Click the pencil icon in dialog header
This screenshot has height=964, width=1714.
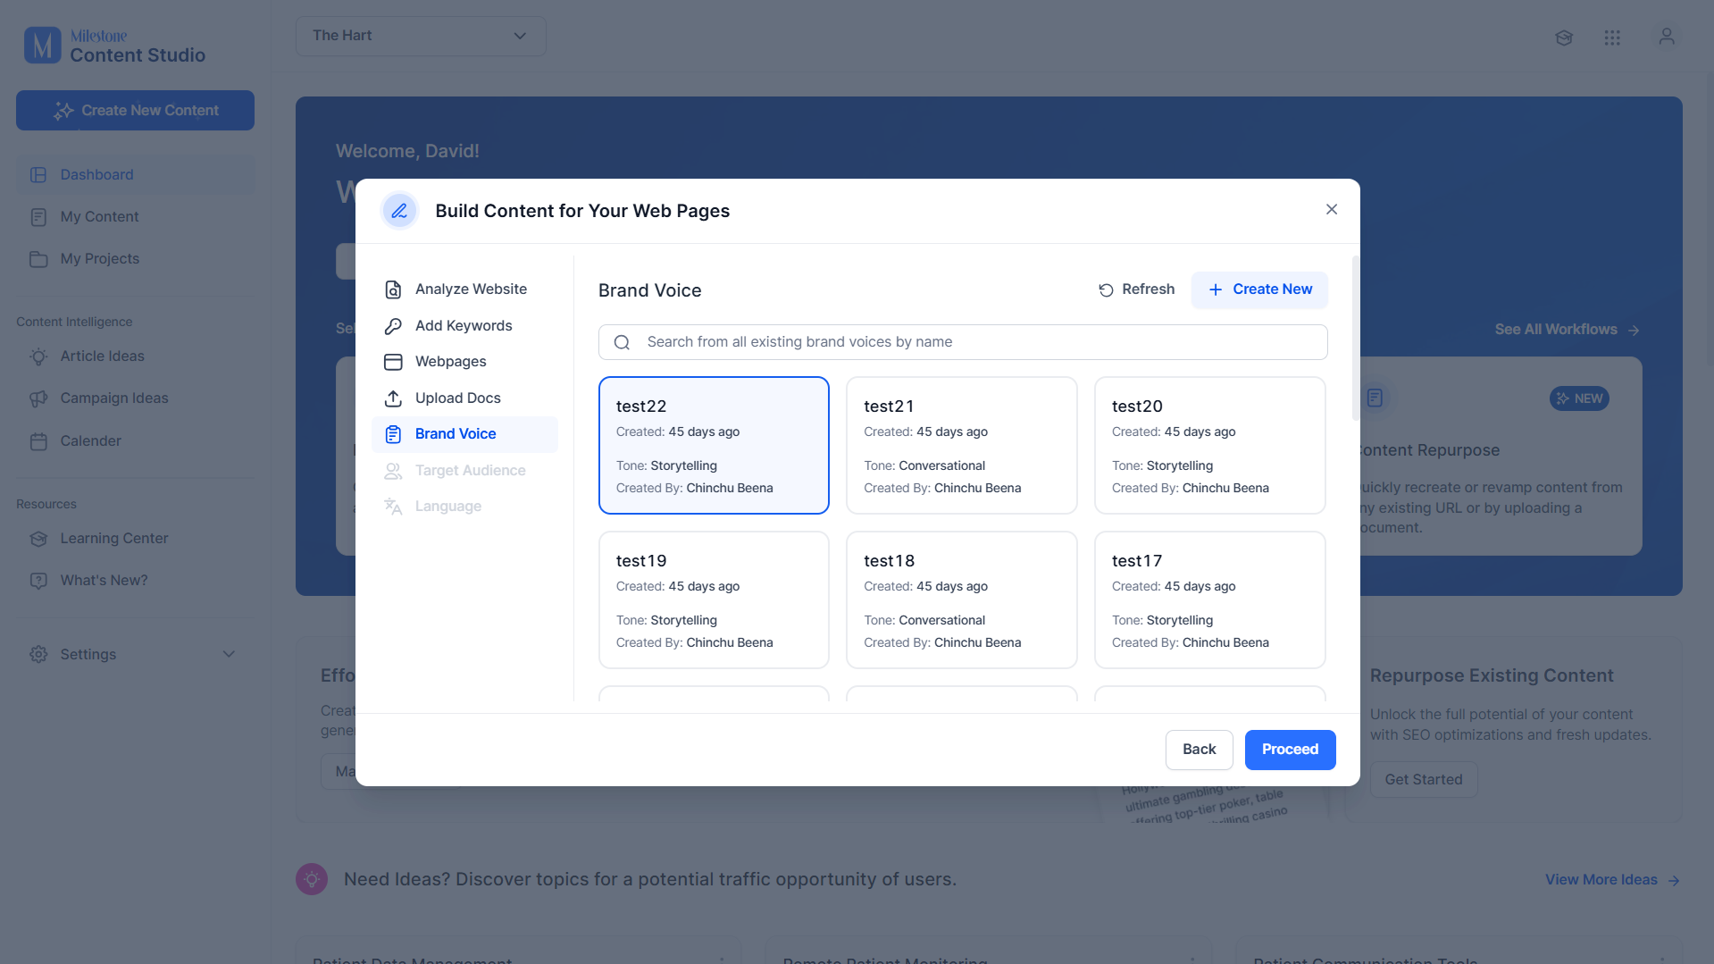[x=399, y=211]
